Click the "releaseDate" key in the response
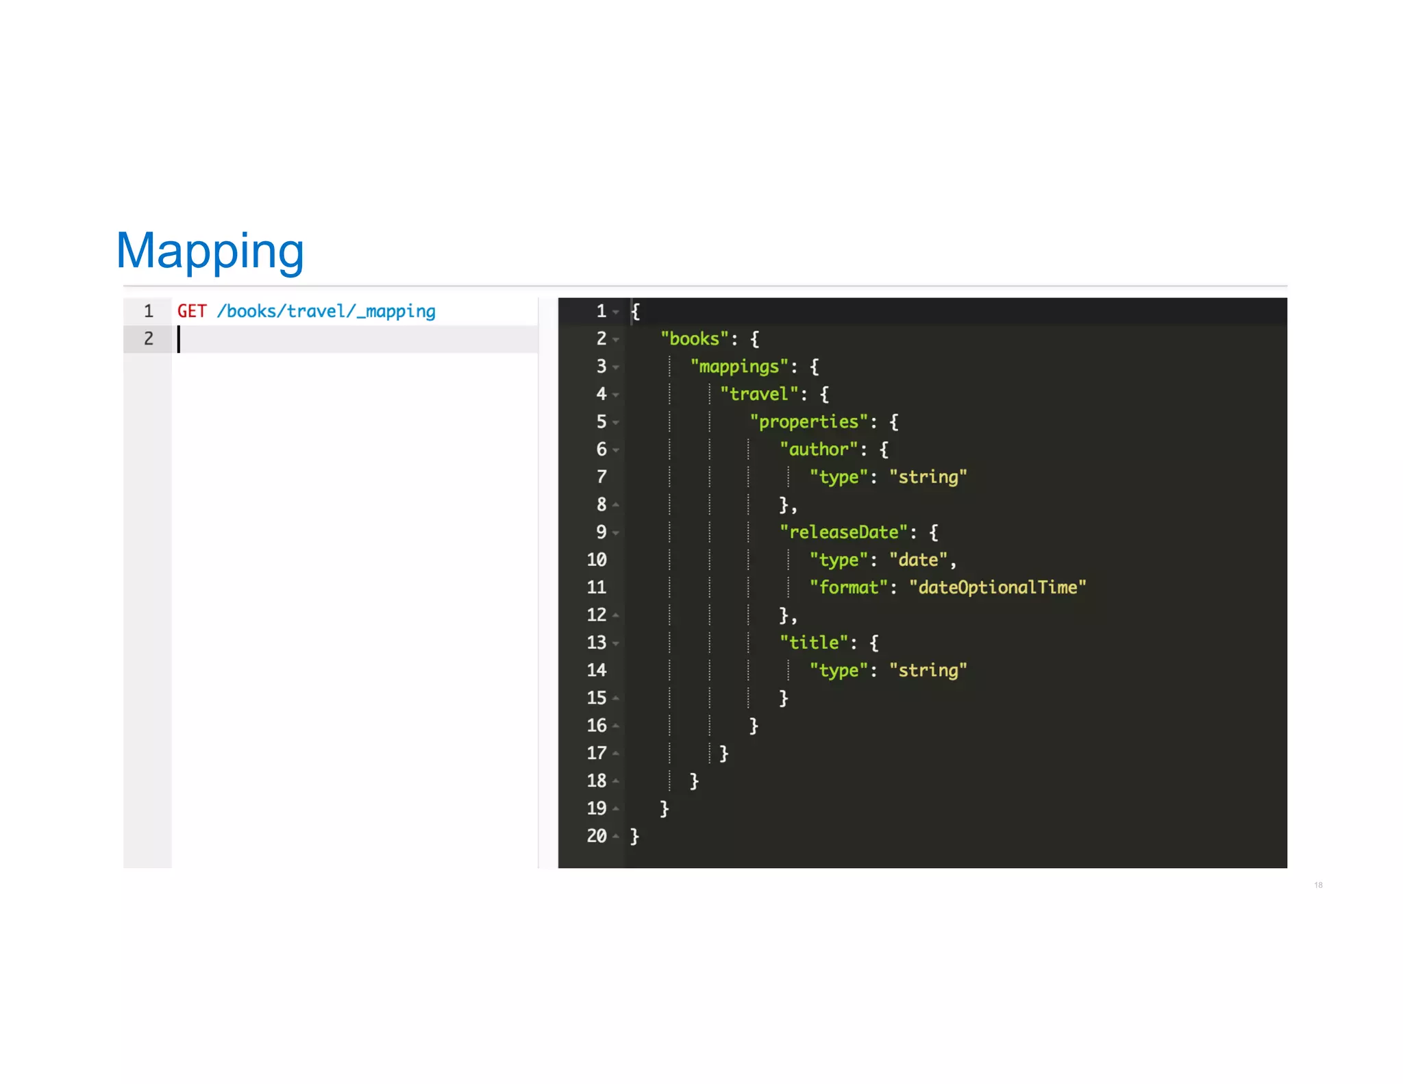 pyautogui.click(x=843, y=532)
